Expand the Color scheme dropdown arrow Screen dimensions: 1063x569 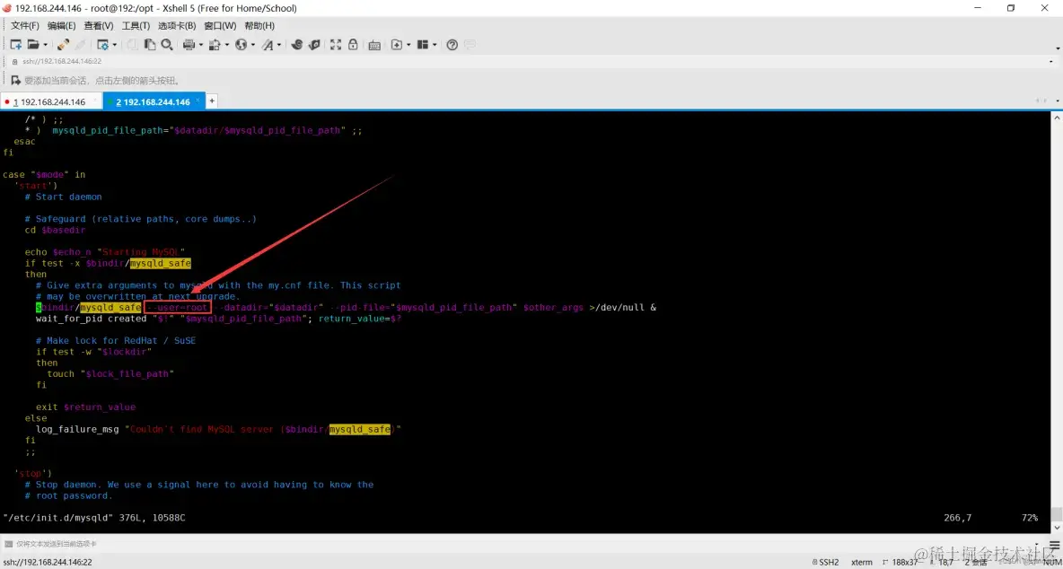coord(226,45)
